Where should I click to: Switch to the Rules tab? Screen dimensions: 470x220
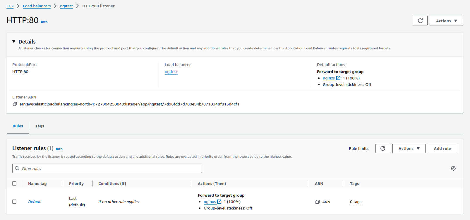click(18, 126)
